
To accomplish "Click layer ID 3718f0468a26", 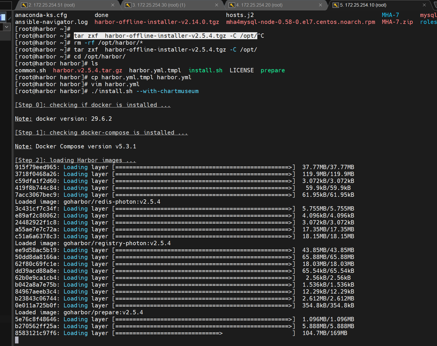I will point(36,174).
